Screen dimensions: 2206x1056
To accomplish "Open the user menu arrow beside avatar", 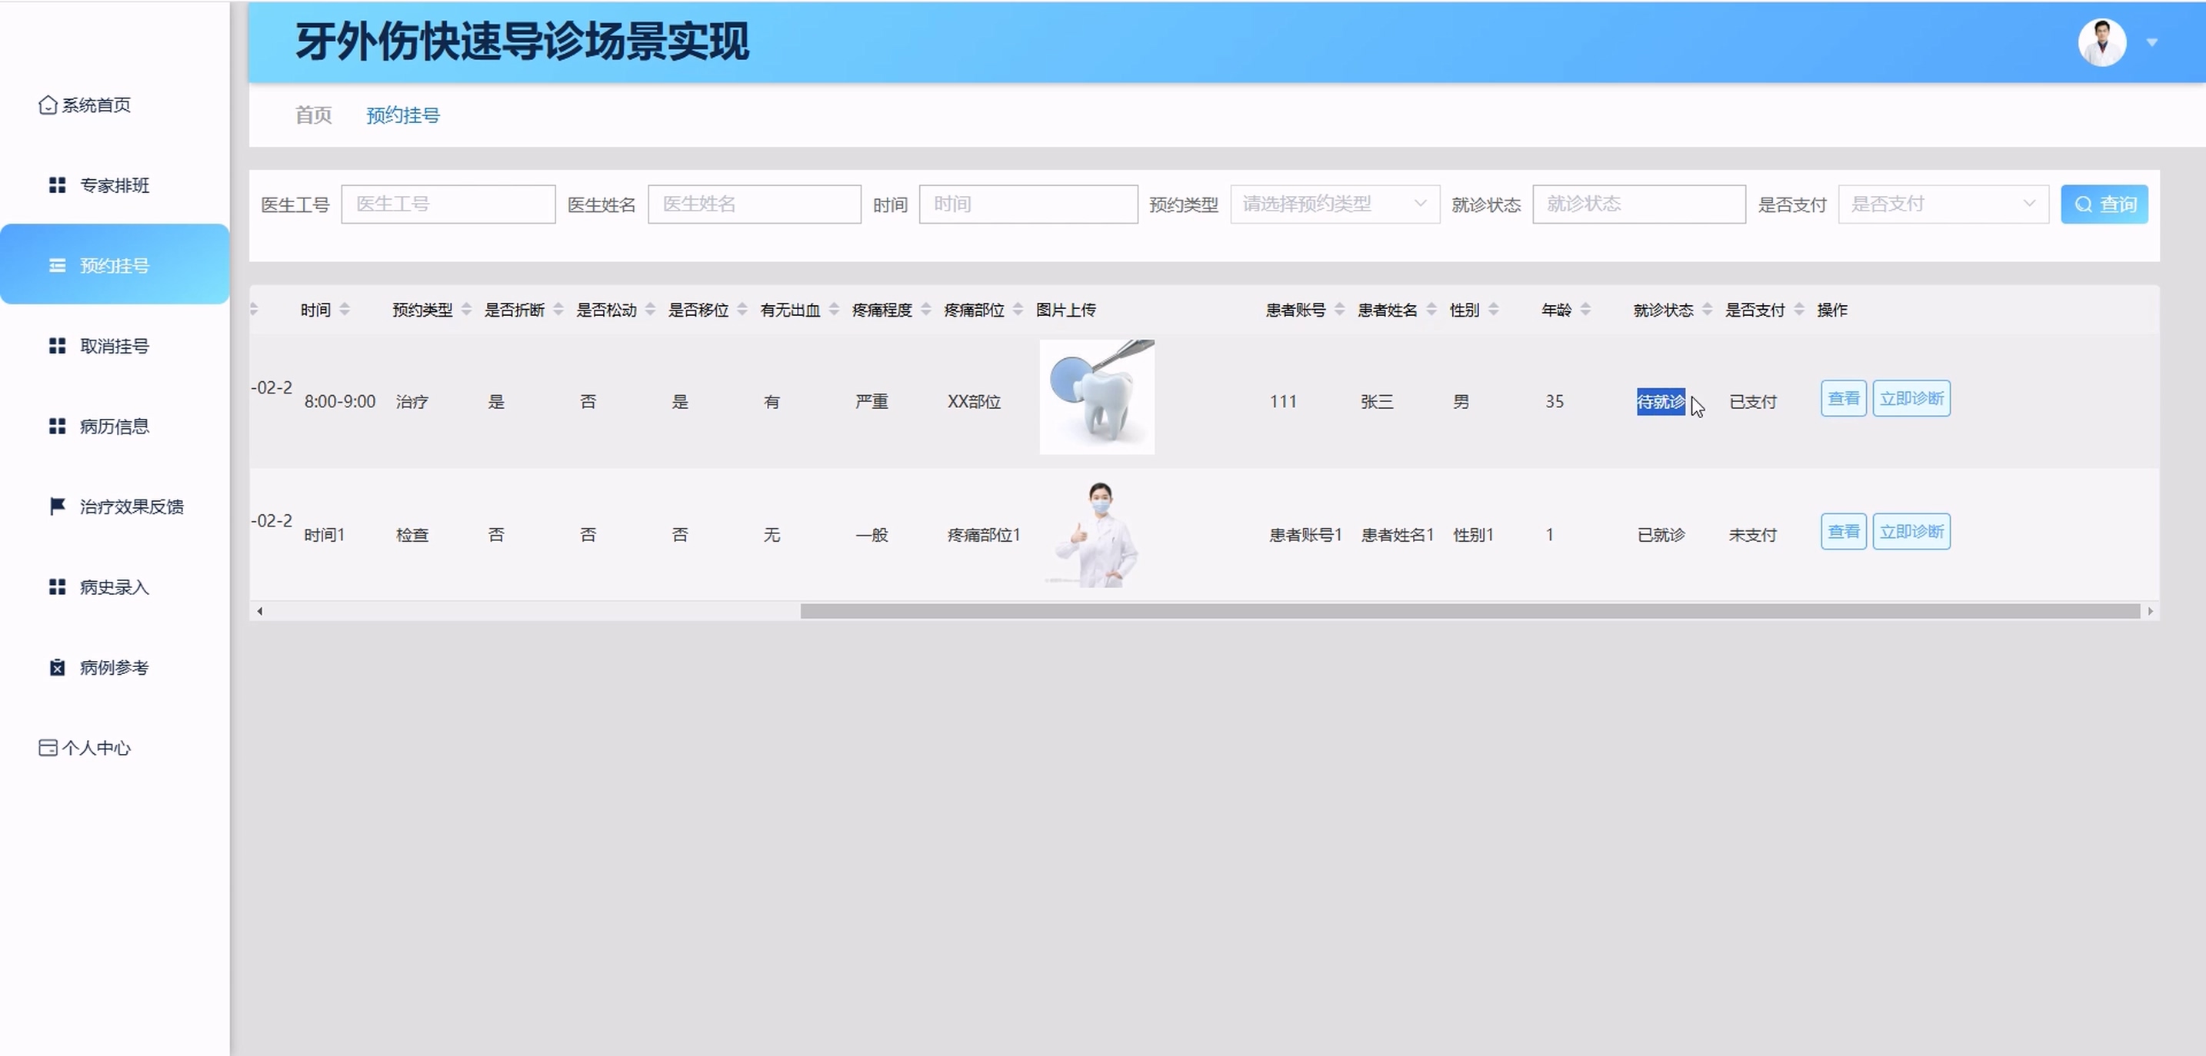I will [2151, 42].
